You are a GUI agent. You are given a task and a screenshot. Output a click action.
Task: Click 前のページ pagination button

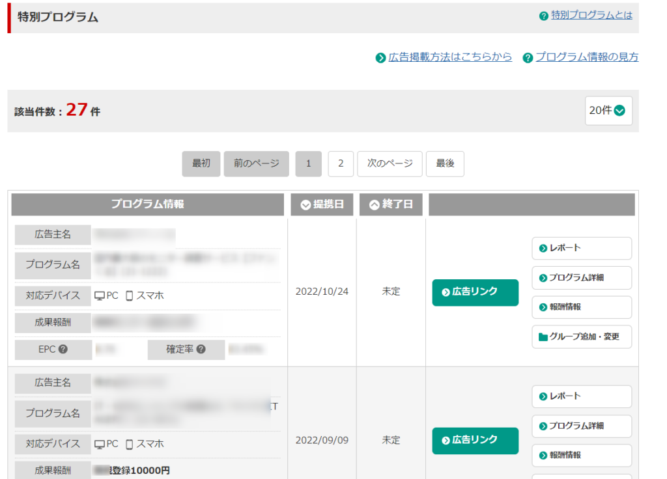(x=257, y=163)
